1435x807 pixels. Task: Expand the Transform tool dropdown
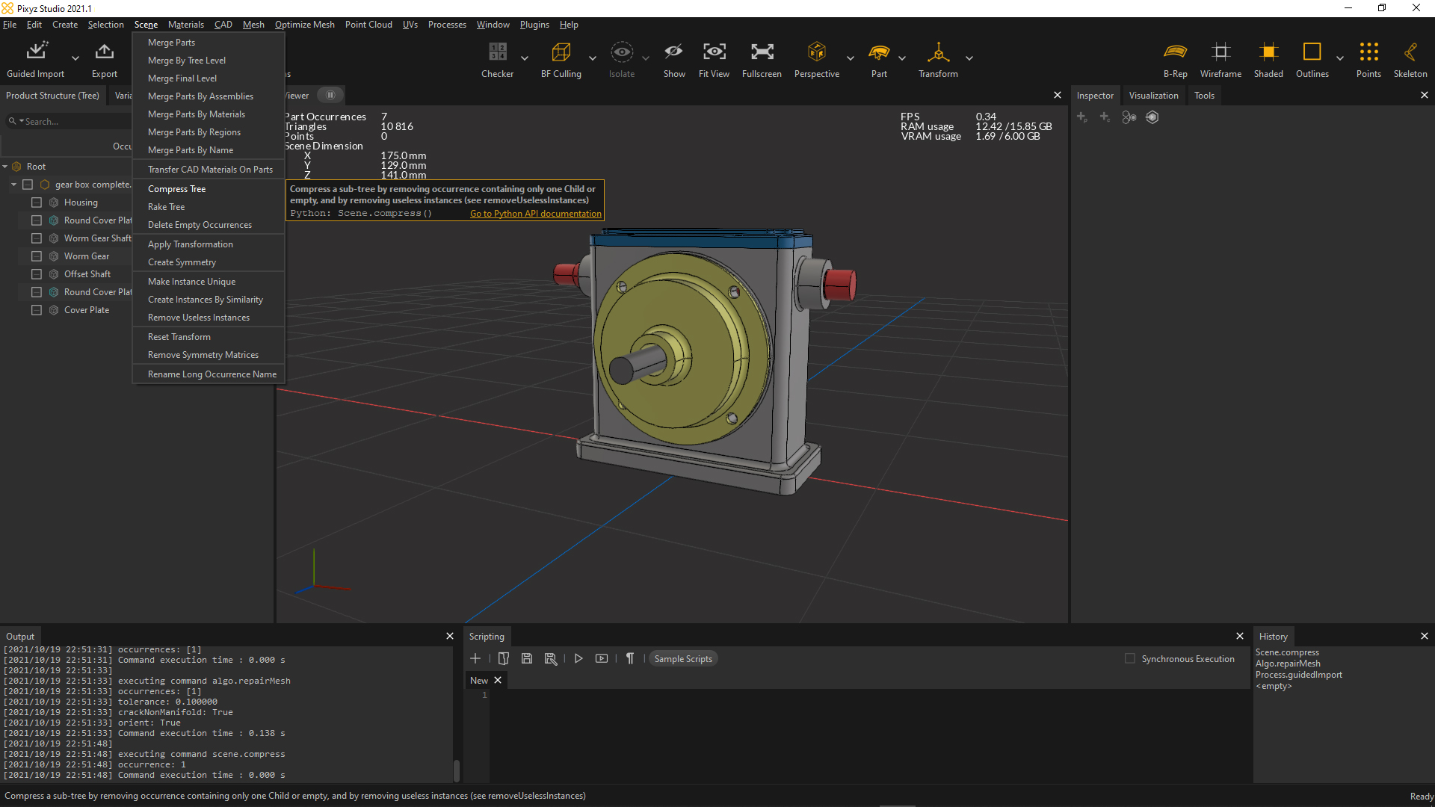(x=969, y=58)
